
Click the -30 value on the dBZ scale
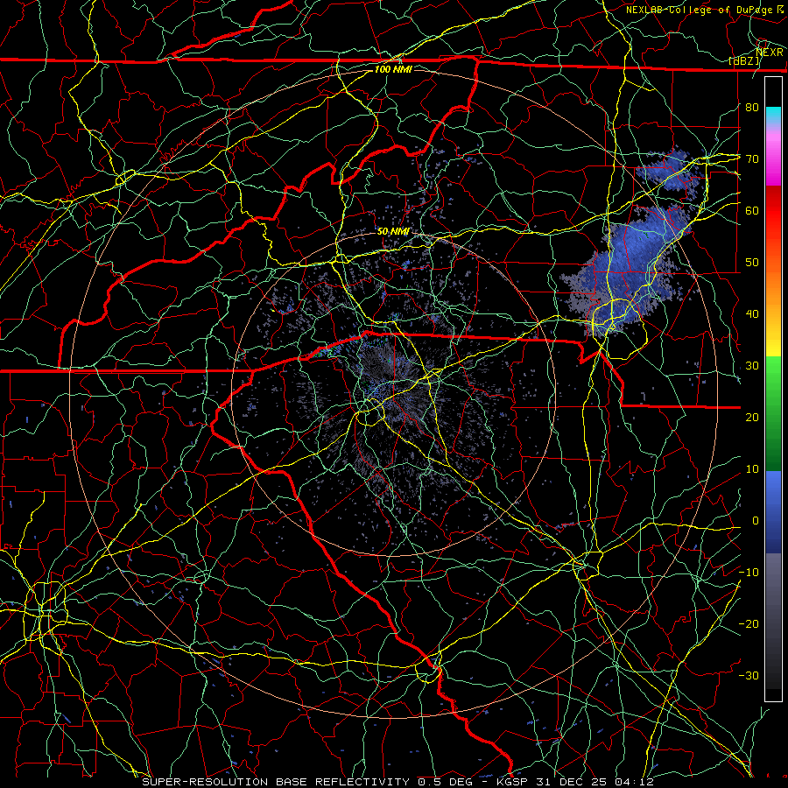pos(749,675)
